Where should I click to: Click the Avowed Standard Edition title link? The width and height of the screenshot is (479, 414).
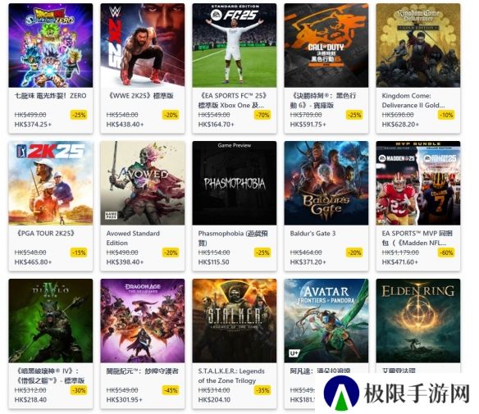pos(133,238)
